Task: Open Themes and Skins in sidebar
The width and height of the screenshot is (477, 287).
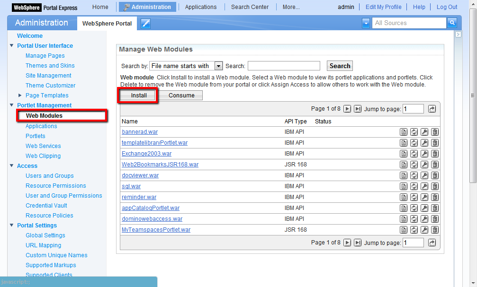Action: click(x=50, y=66)
